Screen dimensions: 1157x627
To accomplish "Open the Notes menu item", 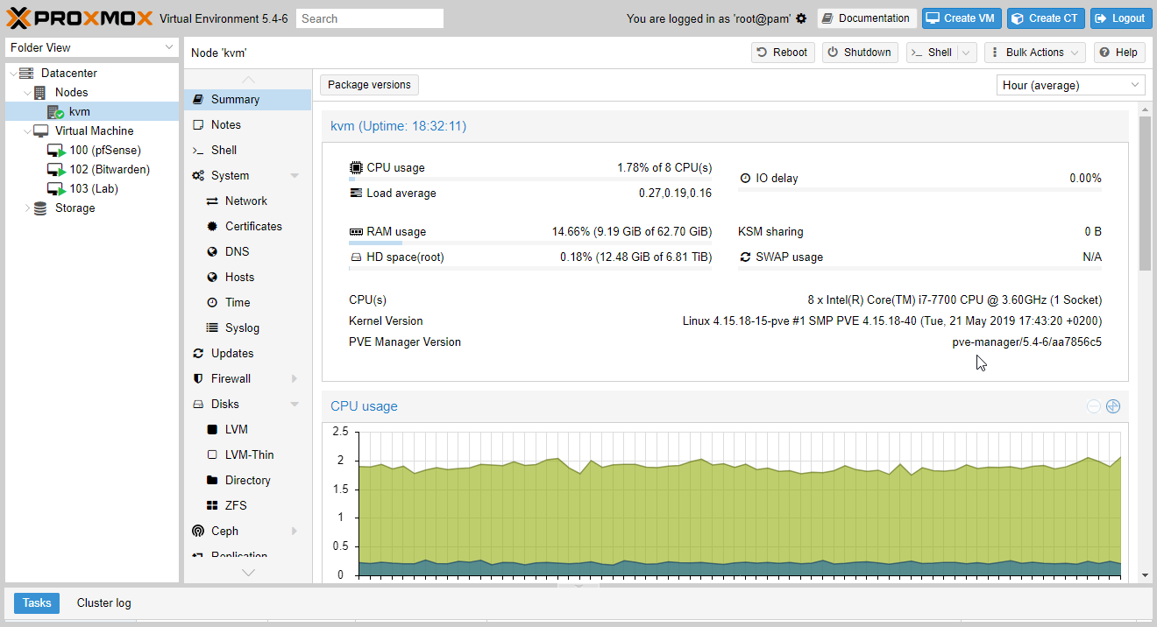I will [247, 125].
